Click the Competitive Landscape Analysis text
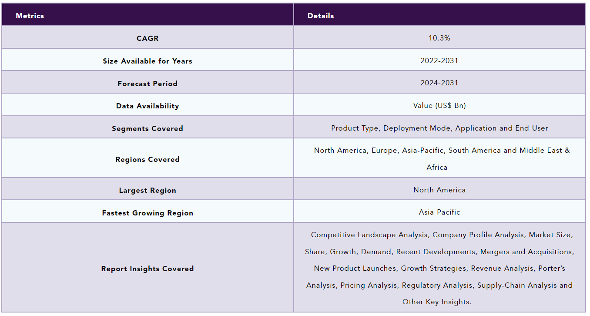The width and height of the screenshot is (590, 316). click(x=369, y=235)
